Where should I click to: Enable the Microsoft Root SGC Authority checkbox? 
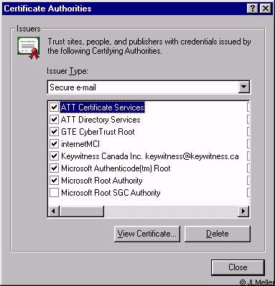coord(54,193)
